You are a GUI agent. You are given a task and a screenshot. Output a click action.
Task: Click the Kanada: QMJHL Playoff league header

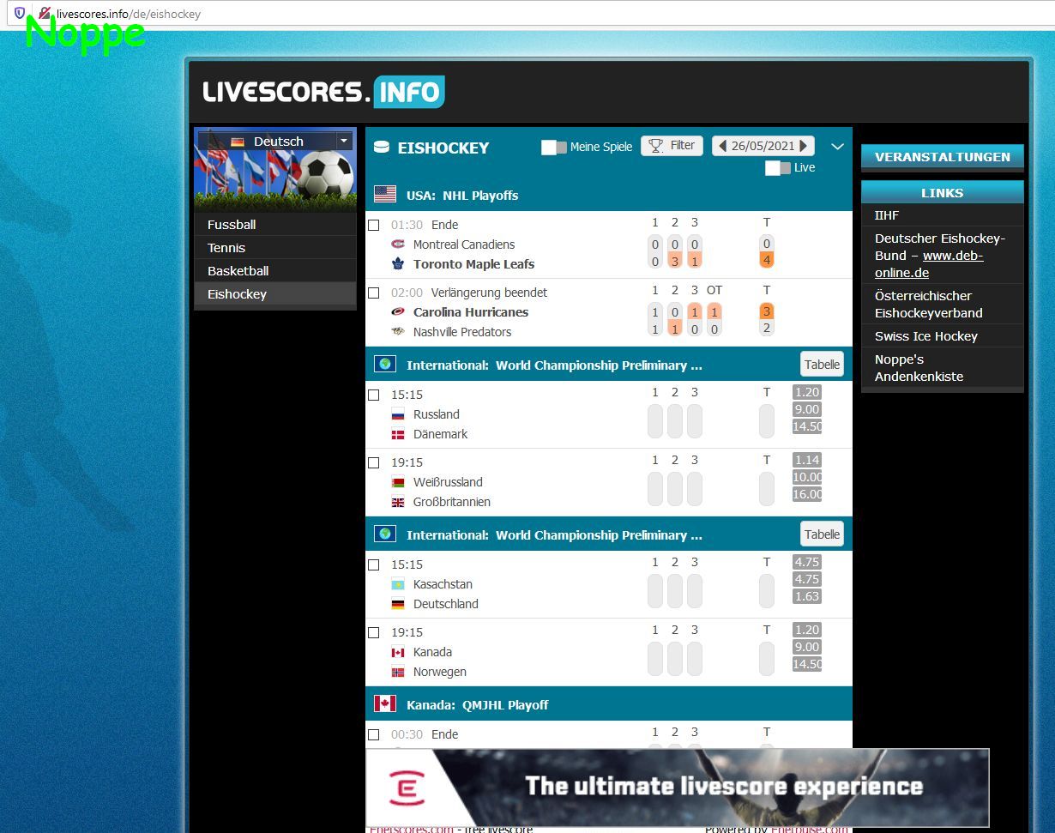click(x=609, y=704)
